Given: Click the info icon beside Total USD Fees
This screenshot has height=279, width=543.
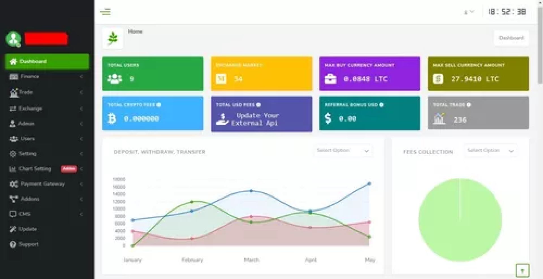Looking at the screenshot, I should (258, 105).
